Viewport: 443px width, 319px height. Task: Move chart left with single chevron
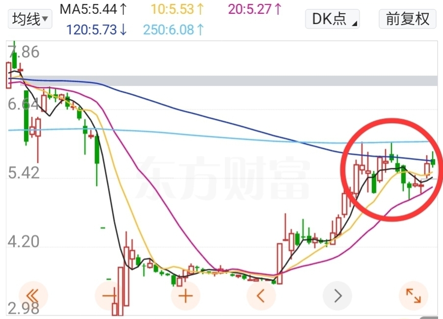pos(261,296)
